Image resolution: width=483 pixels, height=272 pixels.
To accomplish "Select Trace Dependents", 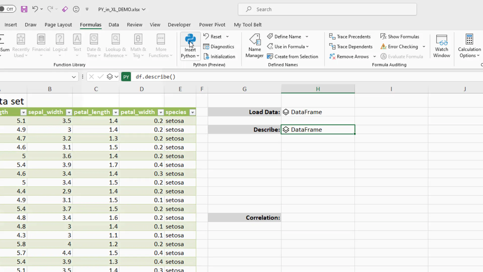I will [x=351, y=46].
